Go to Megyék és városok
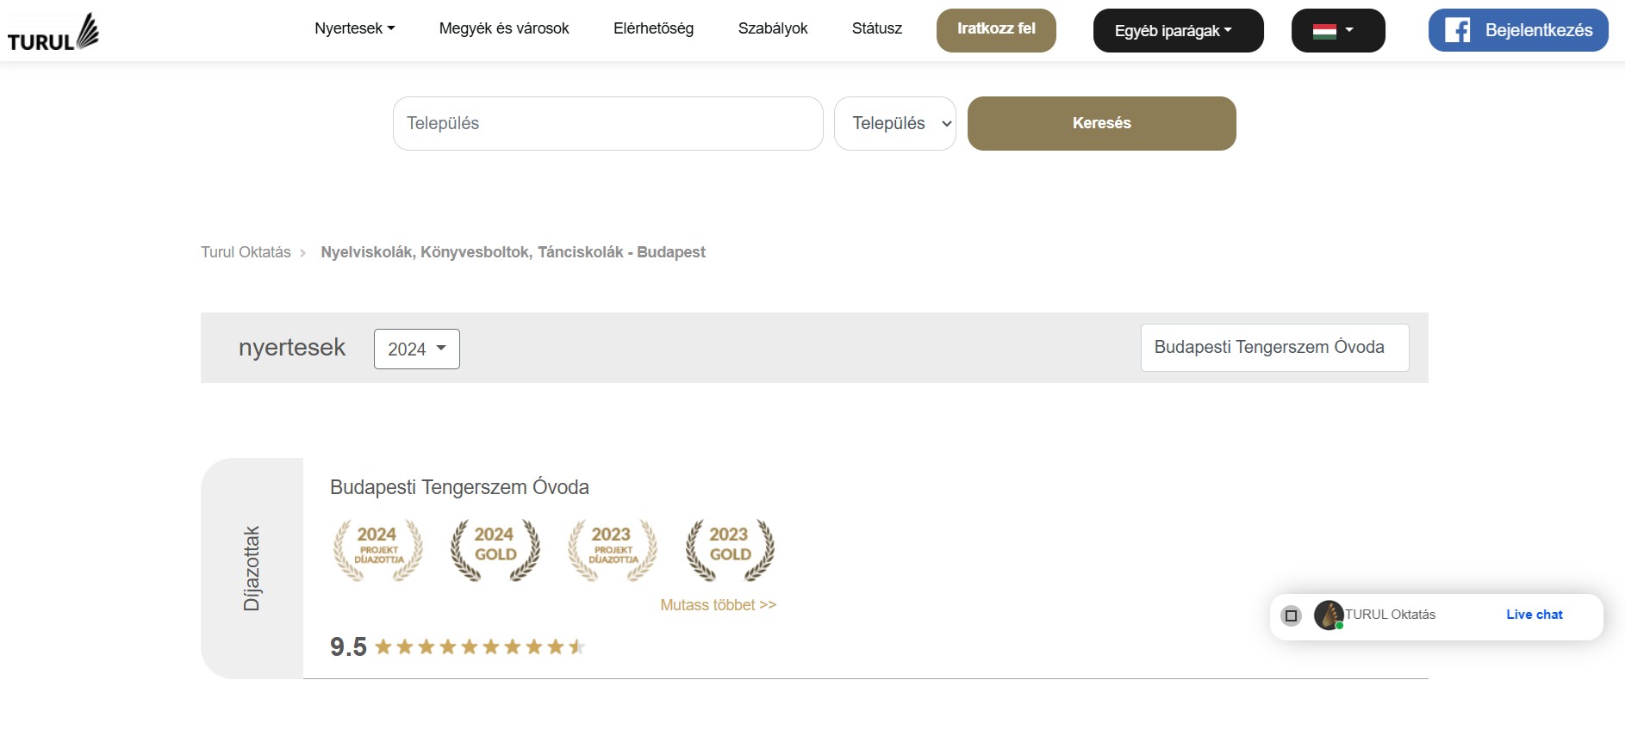1625x748 pixels. click(x=504, y=28)
